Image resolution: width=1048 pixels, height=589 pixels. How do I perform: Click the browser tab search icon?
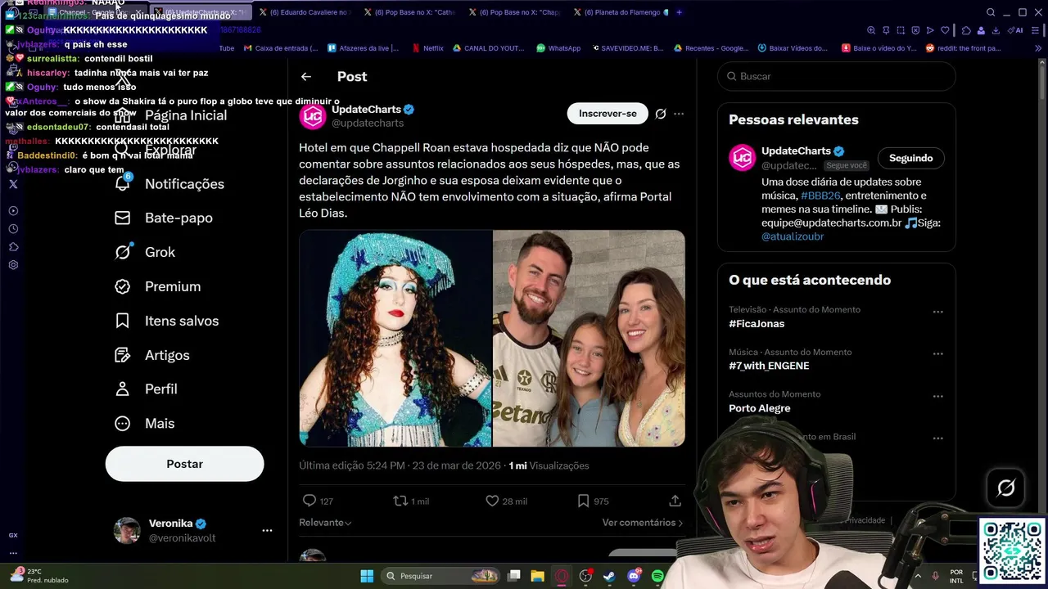pos(991,12)
